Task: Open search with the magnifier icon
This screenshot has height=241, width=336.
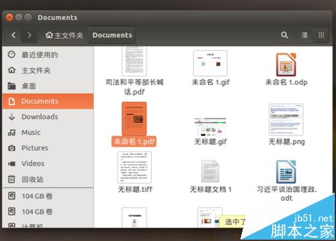Action: tap(284, 35)
